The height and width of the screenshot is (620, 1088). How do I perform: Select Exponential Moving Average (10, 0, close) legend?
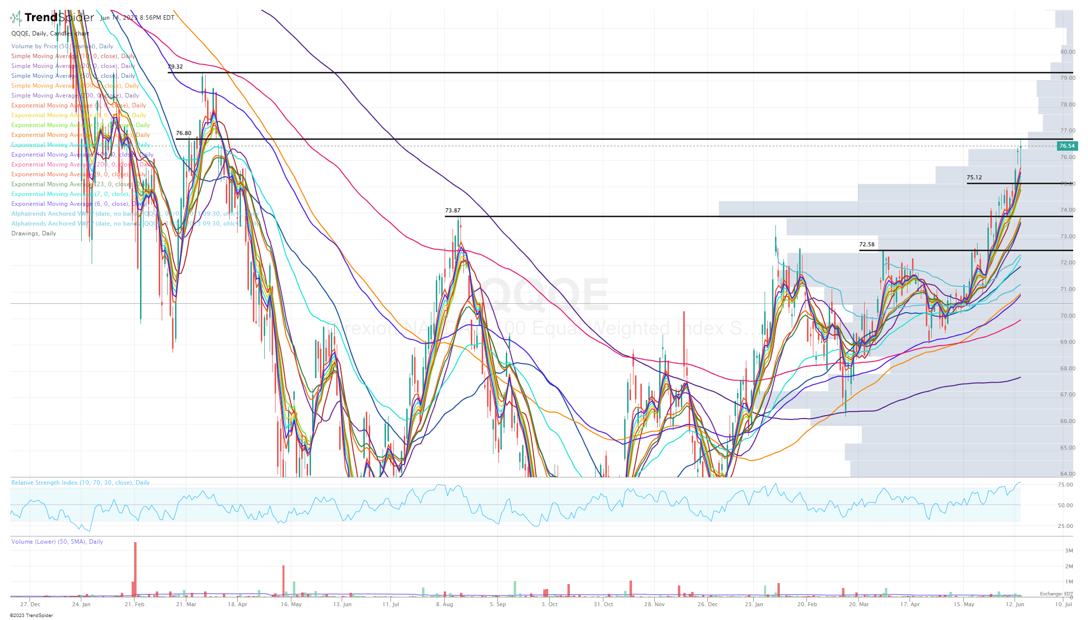coord(80,125)
